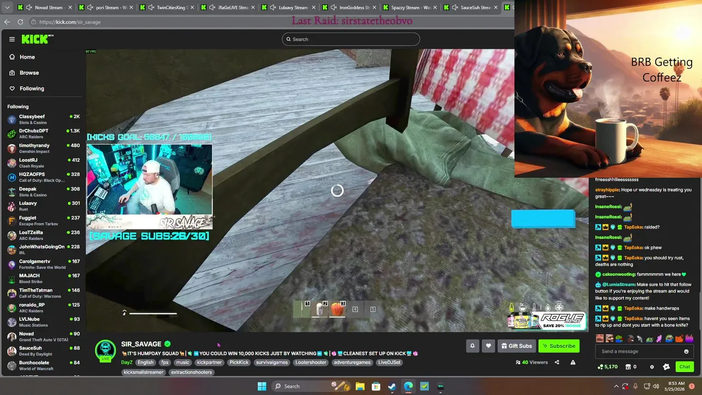Open LoostRJ channel avatar

12,163
